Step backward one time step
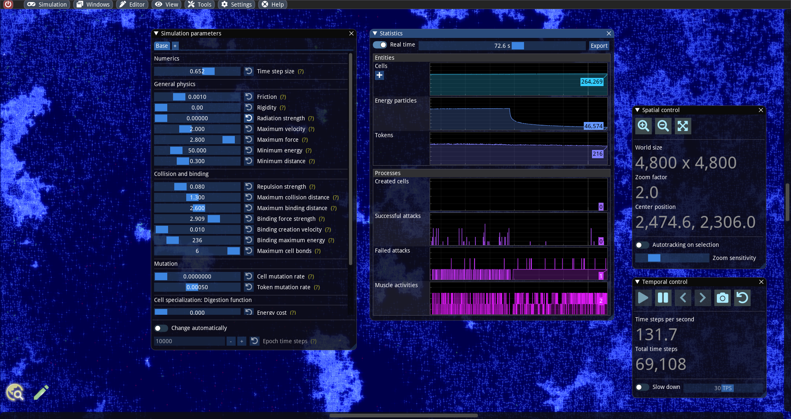This screenshot has height=419, width=791. tap(683, 297)
